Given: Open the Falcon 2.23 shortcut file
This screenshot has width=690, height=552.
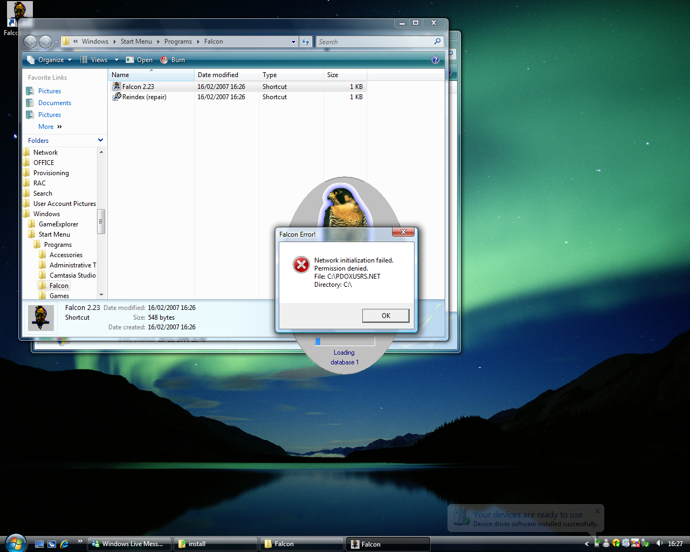Looking at the screenshot, I should [138, 87].
